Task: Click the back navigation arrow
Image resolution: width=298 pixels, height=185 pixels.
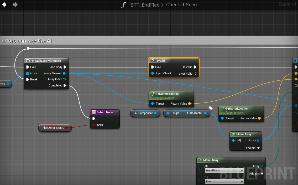Action: [4, 5]
